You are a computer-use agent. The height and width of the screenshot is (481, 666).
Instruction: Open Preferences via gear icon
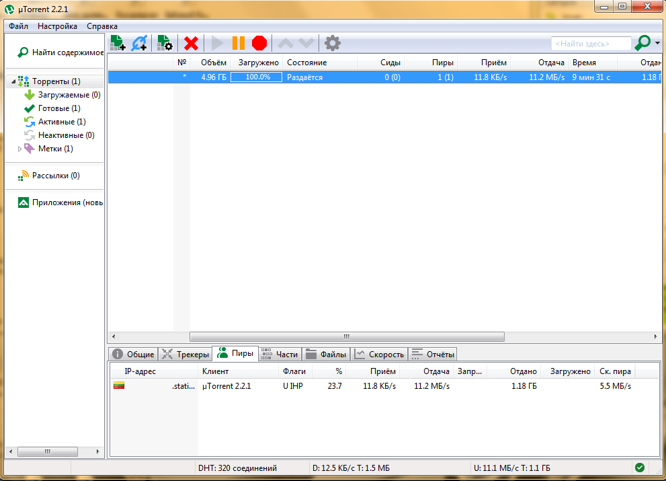click(x=332, y=43)
